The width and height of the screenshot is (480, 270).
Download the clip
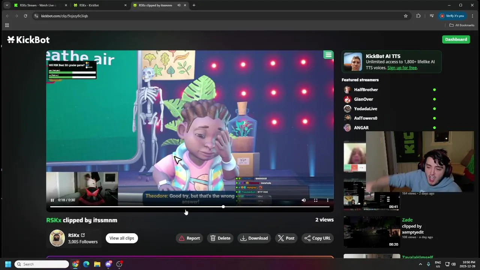[254, 238]
